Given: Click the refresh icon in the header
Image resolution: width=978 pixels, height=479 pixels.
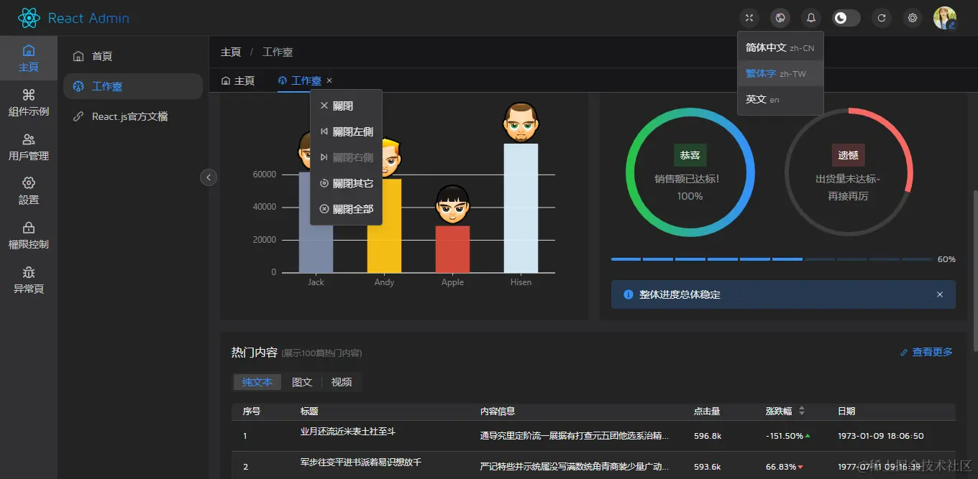Looking at the screenshot, I should 881,17.
